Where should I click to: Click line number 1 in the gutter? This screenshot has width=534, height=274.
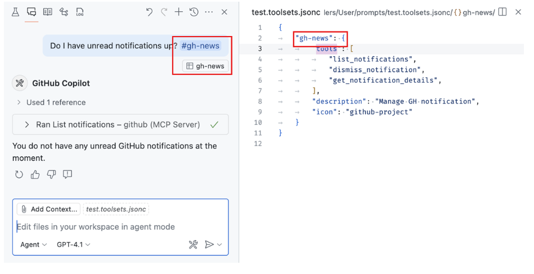pyautogui.click(x=260, y=28)
